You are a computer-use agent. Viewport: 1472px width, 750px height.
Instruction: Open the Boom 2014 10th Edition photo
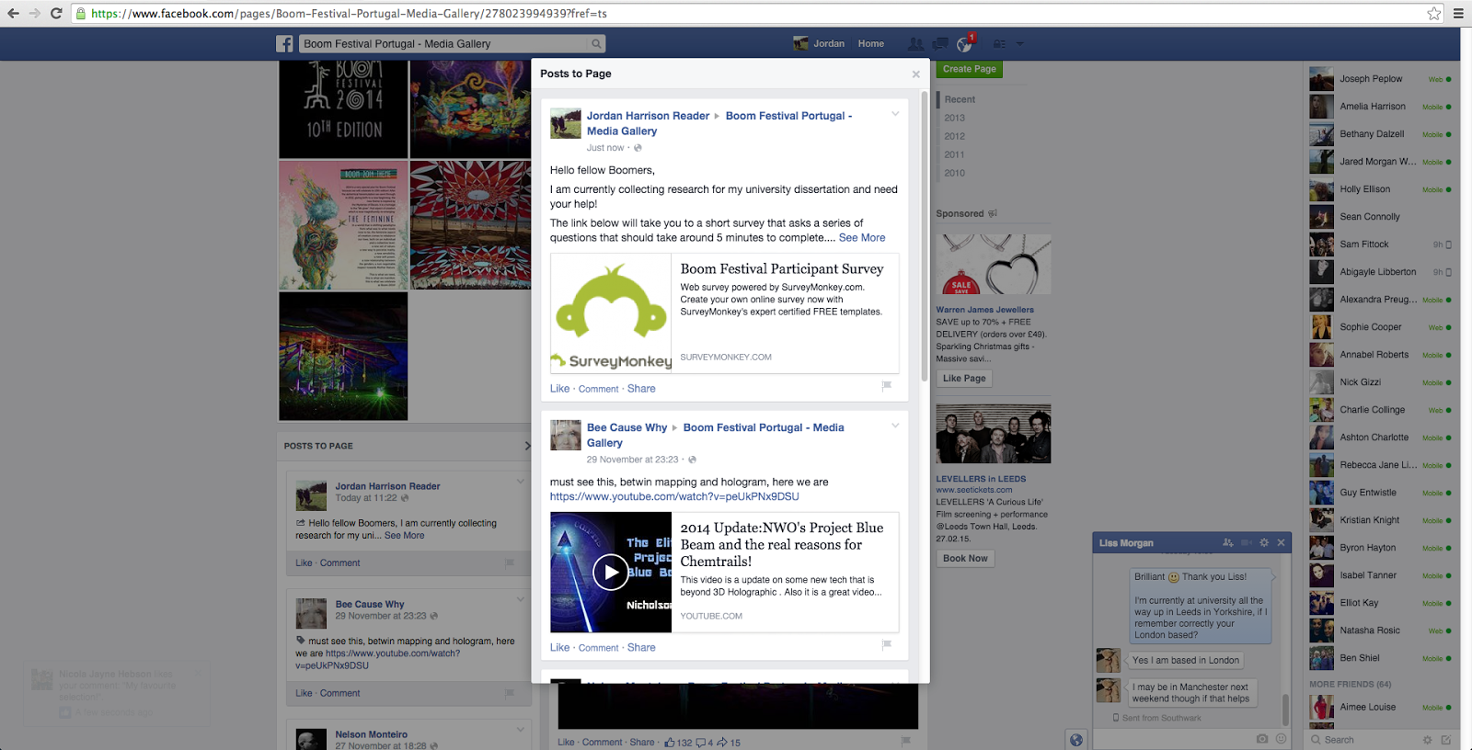pyautogui.click(x=343, y=109)
